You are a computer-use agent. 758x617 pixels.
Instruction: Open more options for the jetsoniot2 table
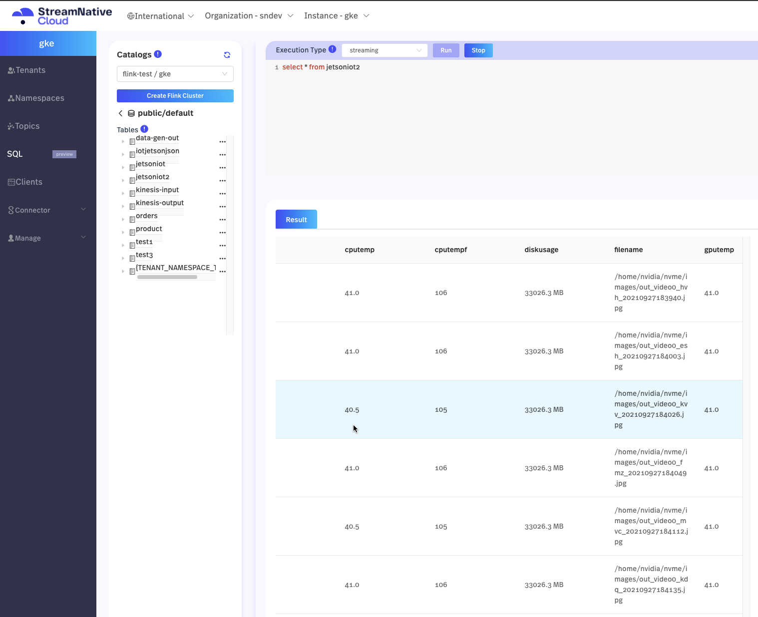223,181
